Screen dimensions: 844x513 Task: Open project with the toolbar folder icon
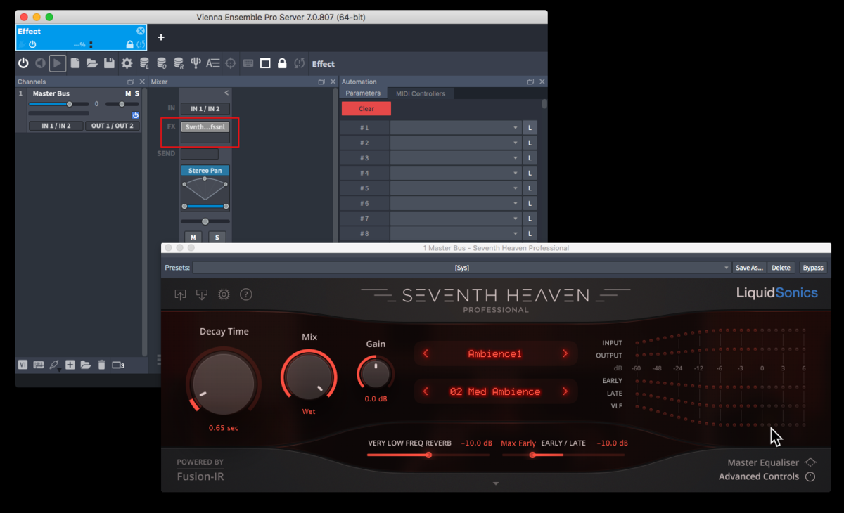click(x=92, y=63)
